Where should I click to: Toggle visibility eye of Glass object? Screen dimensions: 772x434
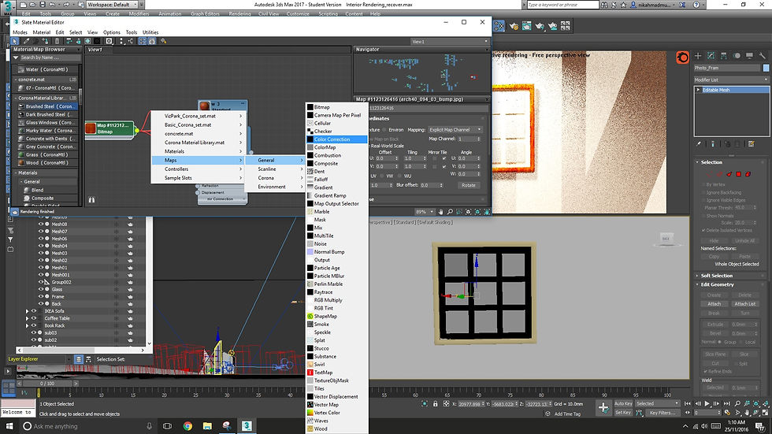(41, 289)
